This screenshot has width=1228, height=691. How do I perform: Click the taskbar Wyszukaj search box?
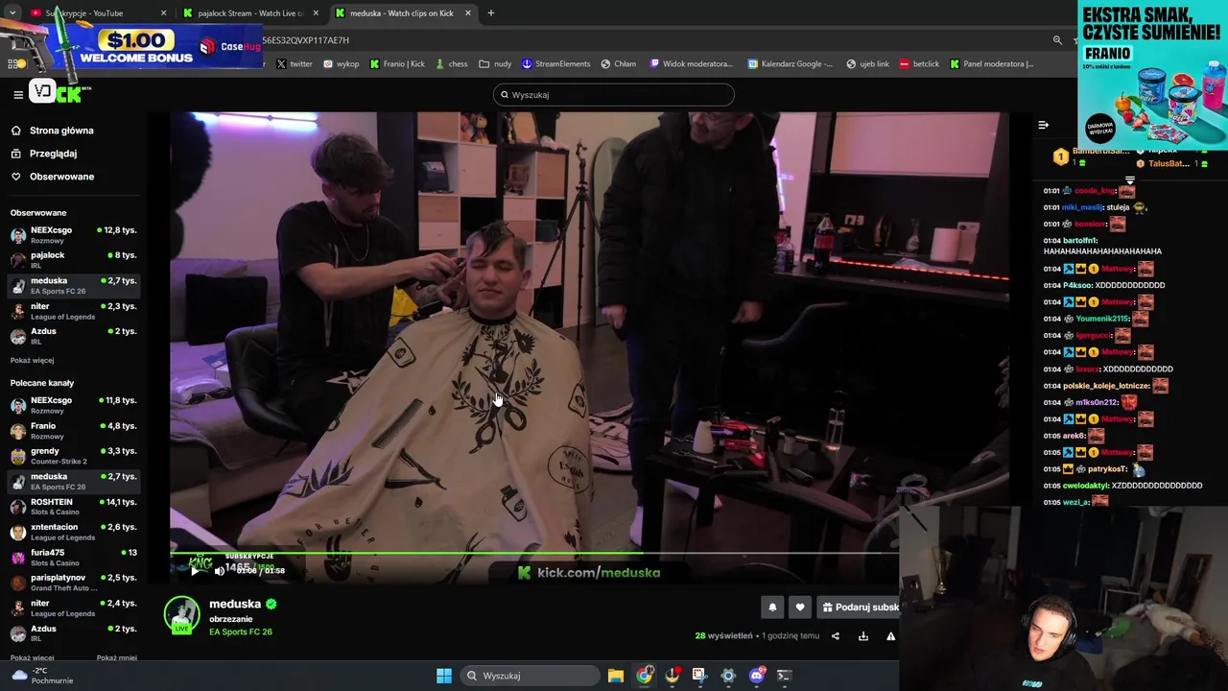point(531,676)
